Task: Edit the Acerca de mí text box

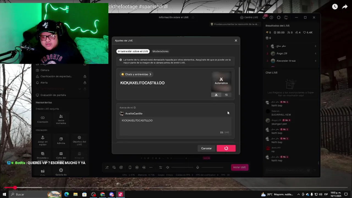Action: 175,126
